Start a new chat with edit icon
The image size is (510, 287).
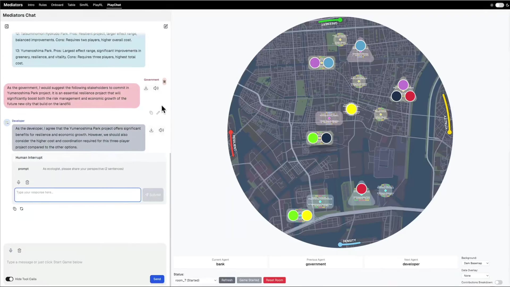click(165, 26)
